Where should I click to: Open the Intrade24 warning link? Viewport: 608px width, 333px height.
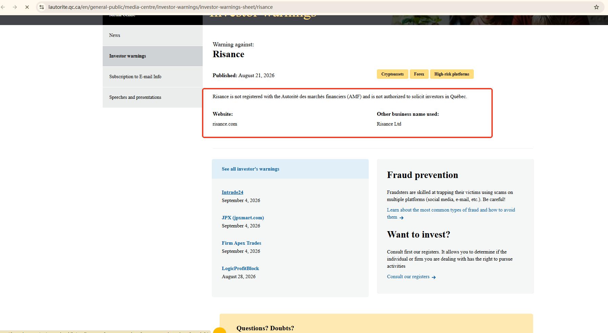point(232,192)
